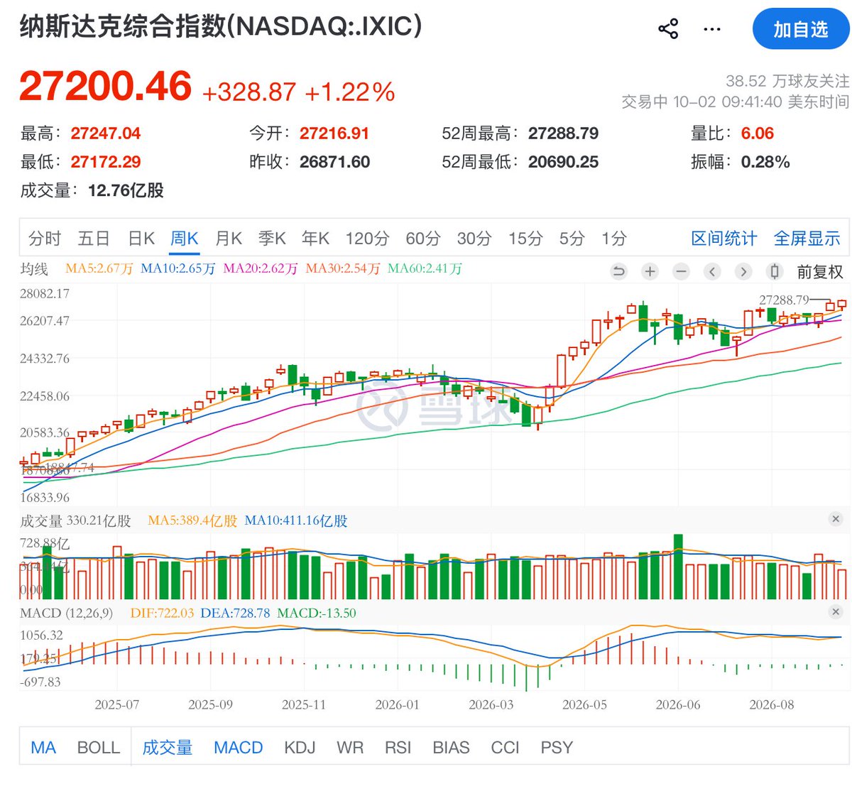Click the 52周最低 value 20690.25
The width and height of the screenshot is (852, 791).
coord(563,162)
